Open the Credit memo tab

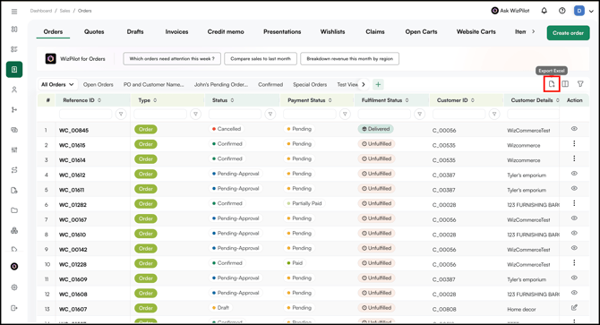click(226, 31)
